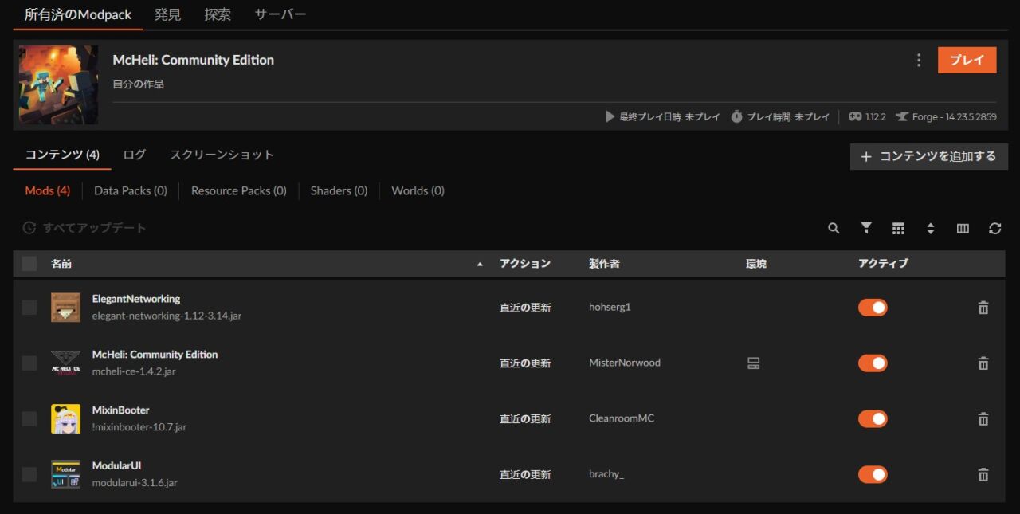The height and width of the screenshot is (514, 1020).
Task: Click the grid view layout icon
Action: click(x=898, y=229)
